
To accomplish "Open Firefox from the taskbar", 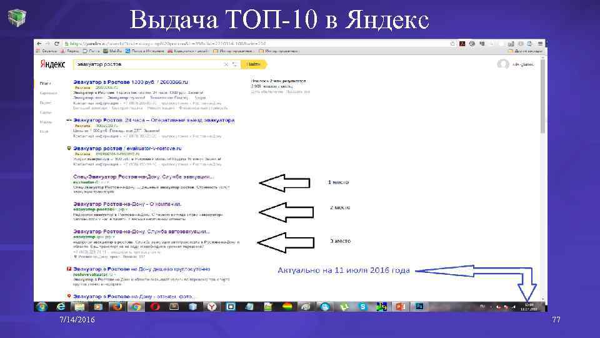I will (117, 307).
